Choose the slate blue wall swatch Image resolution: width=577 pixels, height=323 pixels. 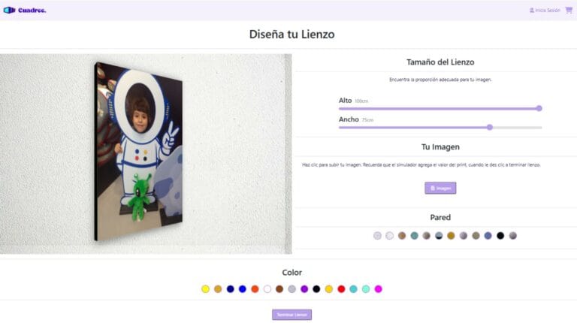click(488, 236)
